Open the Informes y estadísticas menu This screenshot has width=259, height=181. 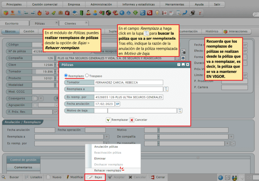coord(138,5)
